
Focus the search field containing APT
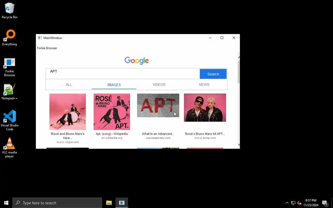[123, 74]
